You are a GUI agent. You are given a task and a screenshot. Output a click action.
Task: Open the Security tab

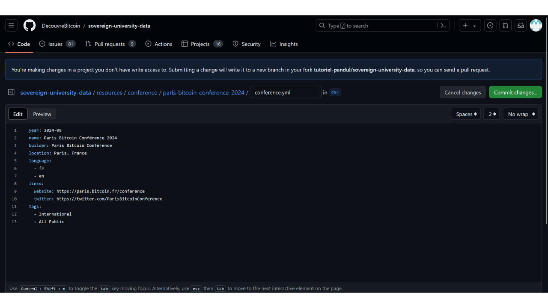click(x=247, y=44)
